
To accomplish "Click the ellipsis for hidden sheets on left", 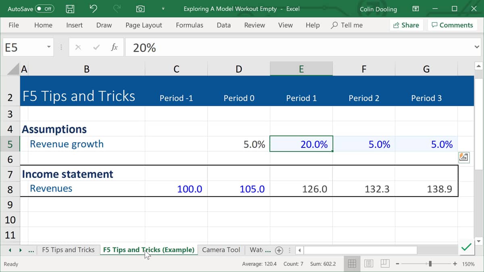I will tap(31, 250).
